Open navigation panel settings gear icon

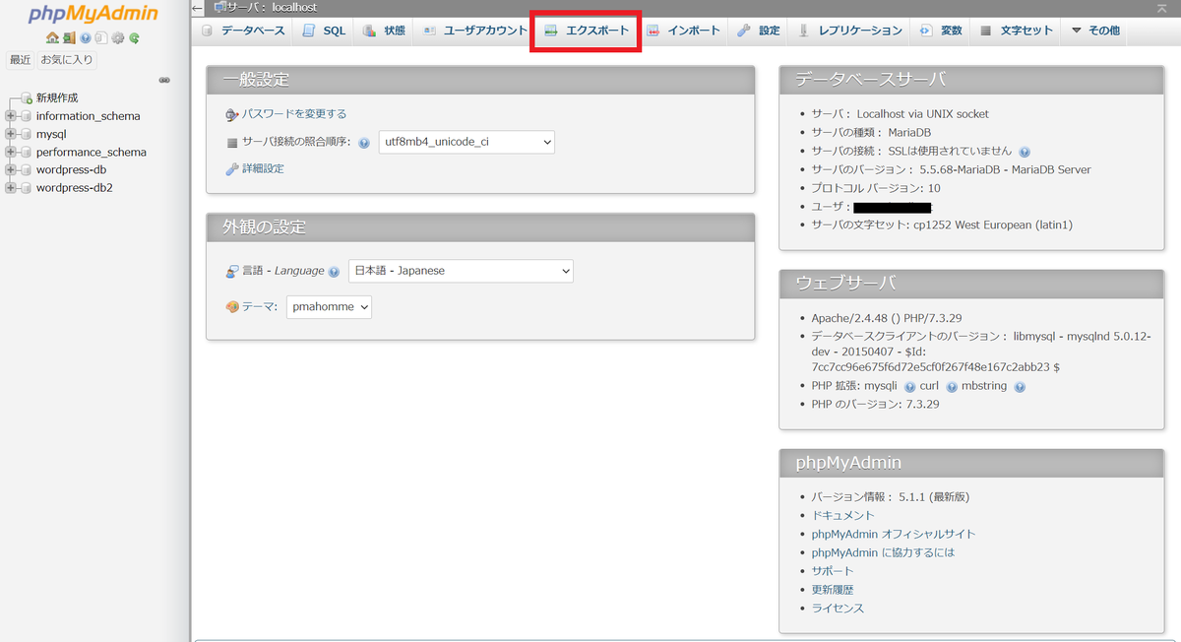pos(117,38)
